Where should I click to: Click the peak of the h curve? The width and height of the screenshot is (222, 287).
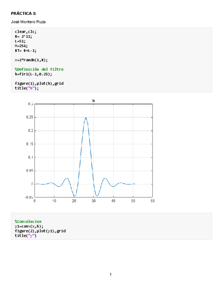point(86,117)
